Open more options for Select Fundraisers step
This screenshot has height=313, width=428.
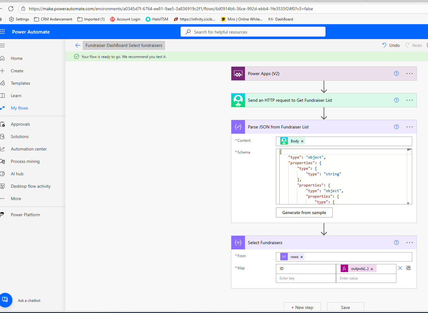pos(409,243)
